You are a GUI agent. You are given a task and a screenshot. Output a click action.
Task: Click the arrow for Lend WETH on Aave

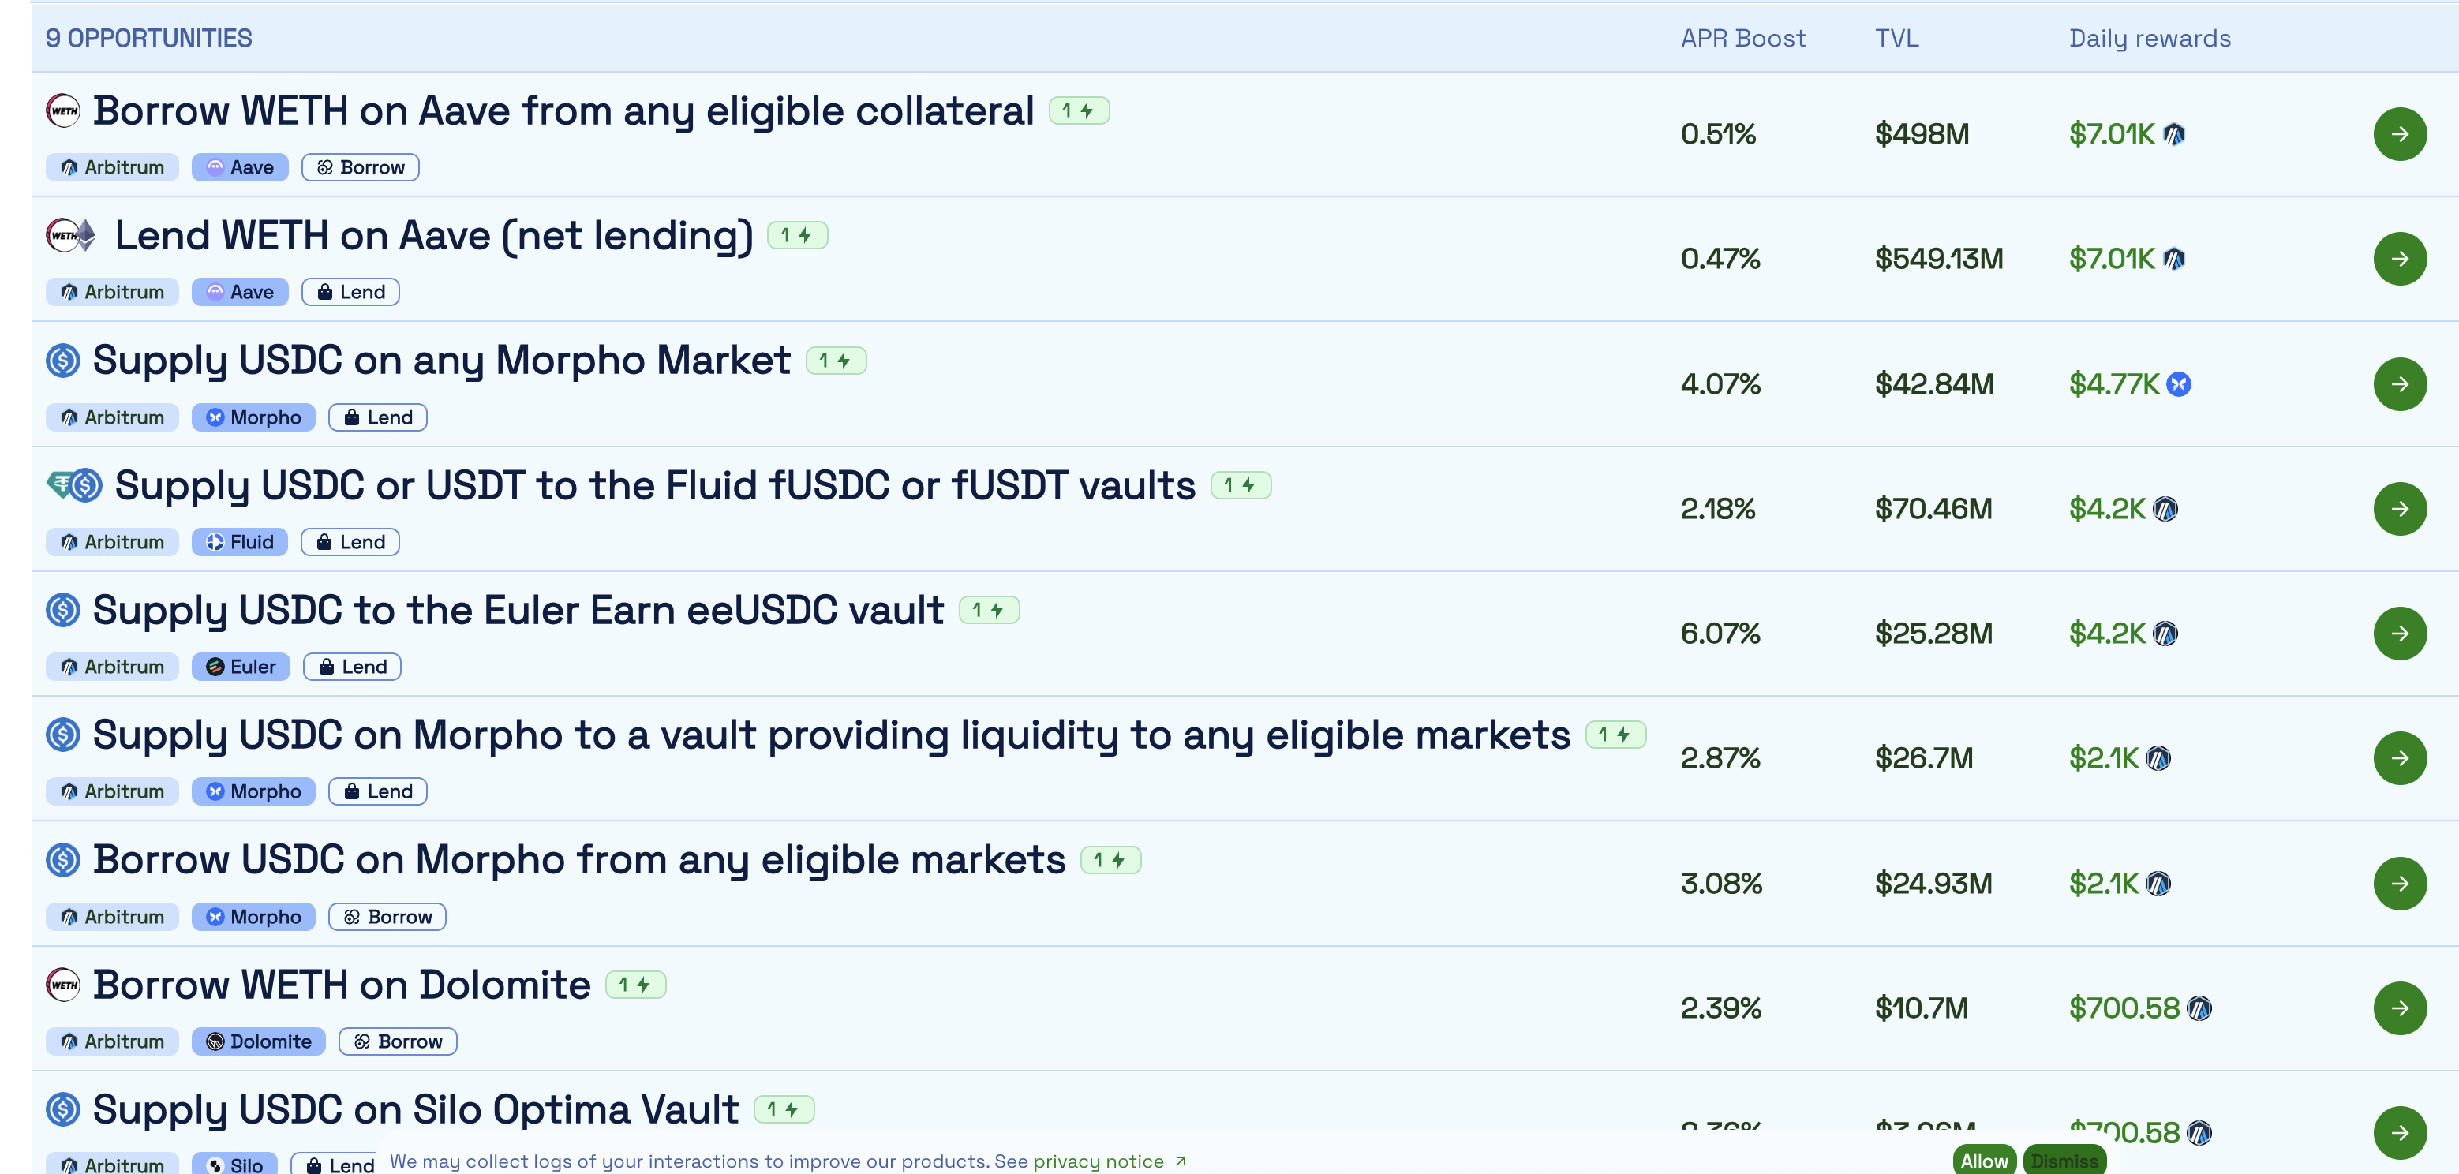[x=2399, y=259]
